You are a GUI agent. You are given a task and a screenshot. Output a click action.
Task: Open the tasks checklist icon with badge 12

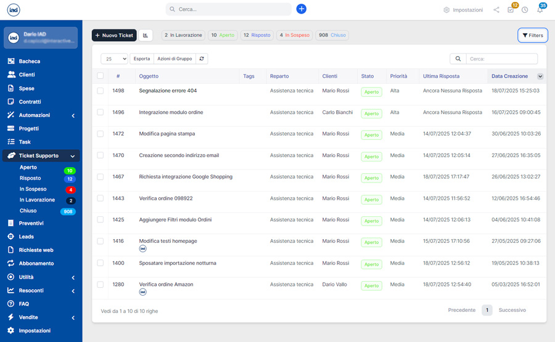coord(511,10)
